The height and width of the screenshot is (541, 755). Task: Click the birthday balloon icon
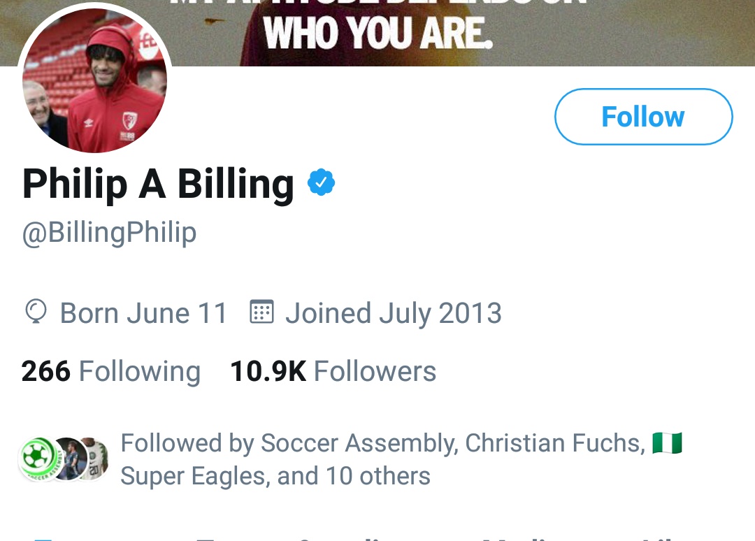click(x=35, y=312)
